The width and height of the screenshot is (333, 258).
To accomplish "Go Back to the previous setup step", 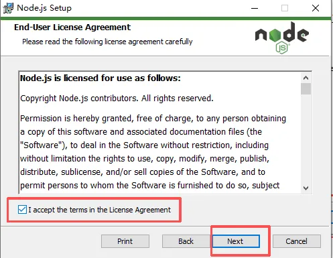I will click(x=186, y=241).
